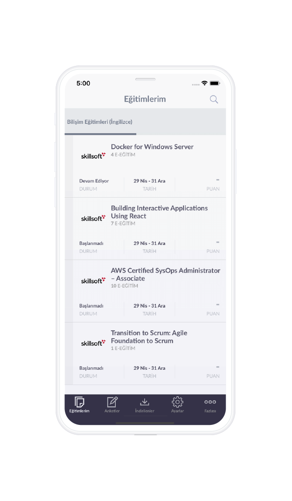Viewport: 292px width, 501px height.
Task: Tap date range of Scrum course
Action: pos(149,368)
